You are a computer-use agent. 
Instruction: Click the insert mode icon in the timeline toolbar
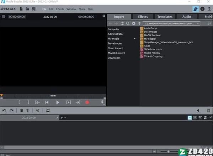[x=48, y=111]
